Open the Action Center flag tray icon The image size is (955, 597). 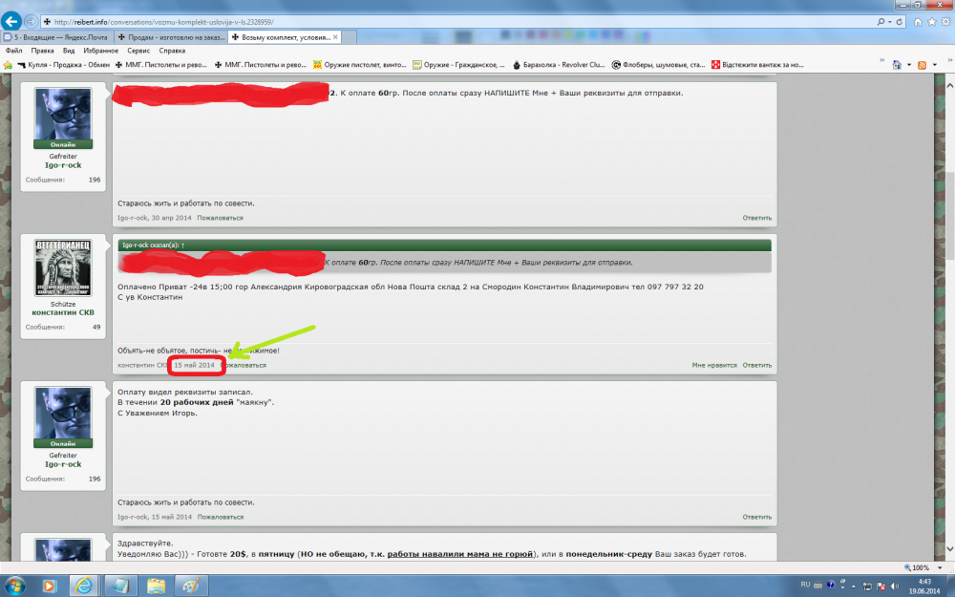point(881,586)
